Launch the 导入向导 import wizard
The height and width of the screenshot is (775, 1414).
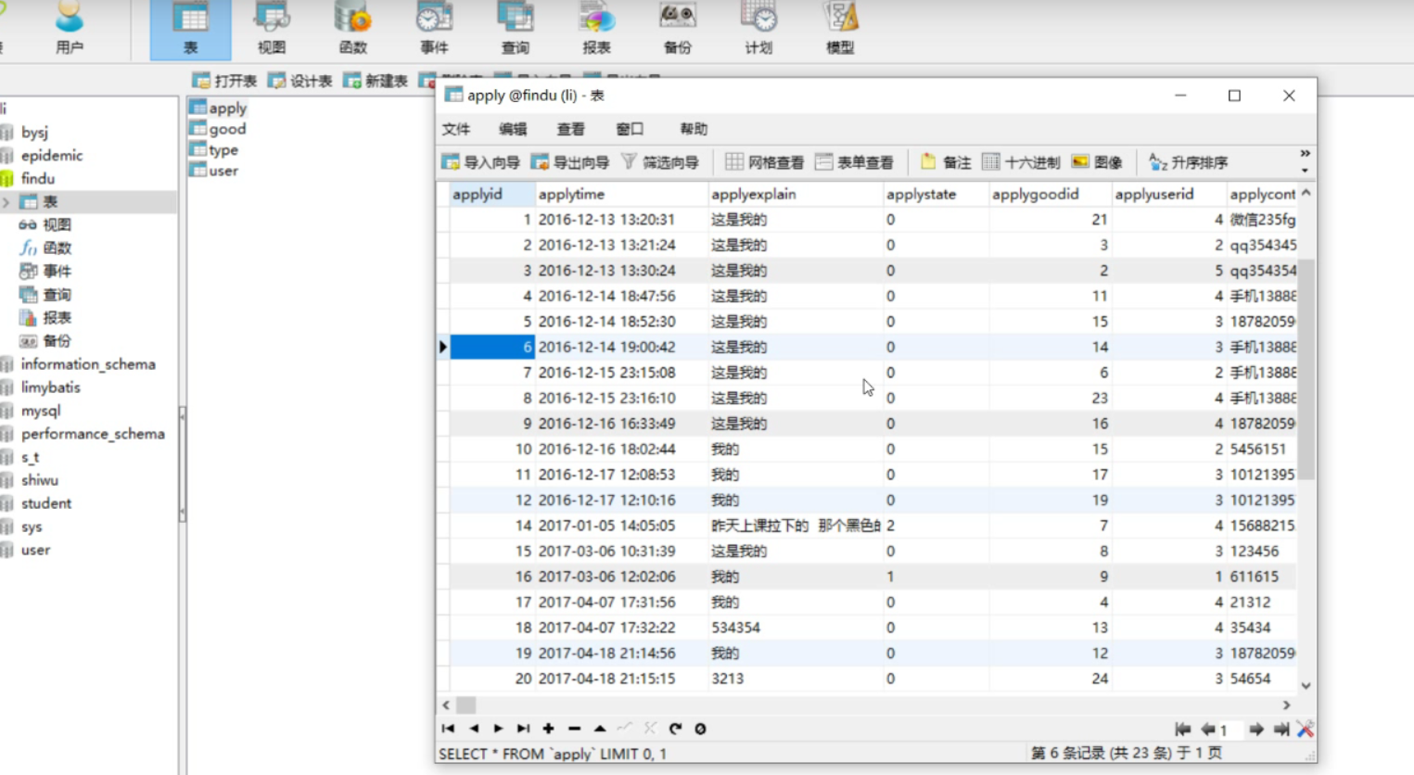[x=480, y=162]
